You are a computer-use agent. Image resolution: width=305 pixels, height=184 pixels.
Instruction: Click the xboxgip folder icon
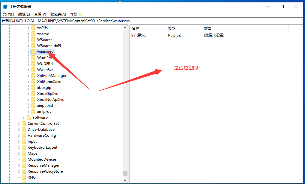(x=34, y=88)
